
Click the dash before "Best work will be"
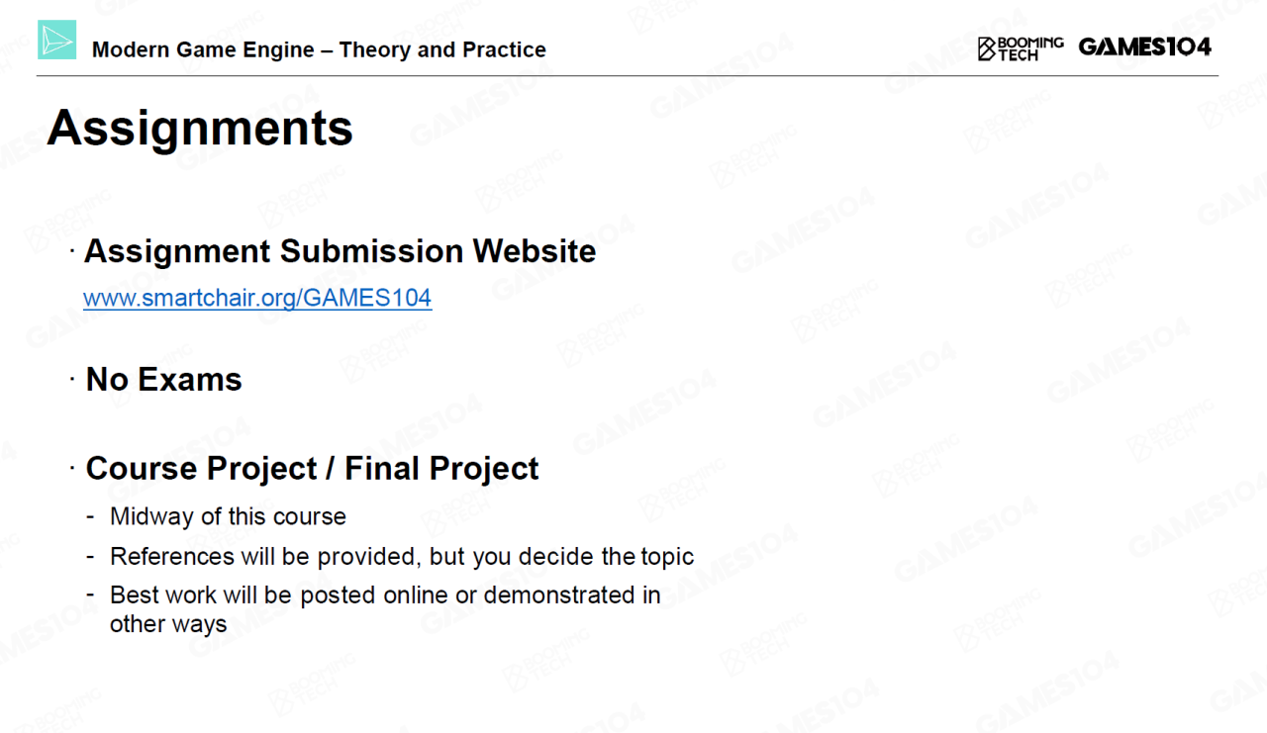[x=91, y=596]
